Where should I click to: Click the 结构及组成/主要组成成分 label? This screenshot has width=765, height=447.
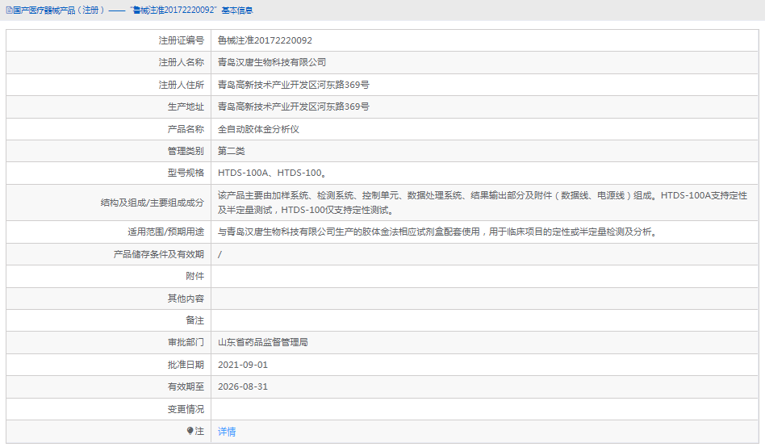(153, 203)
